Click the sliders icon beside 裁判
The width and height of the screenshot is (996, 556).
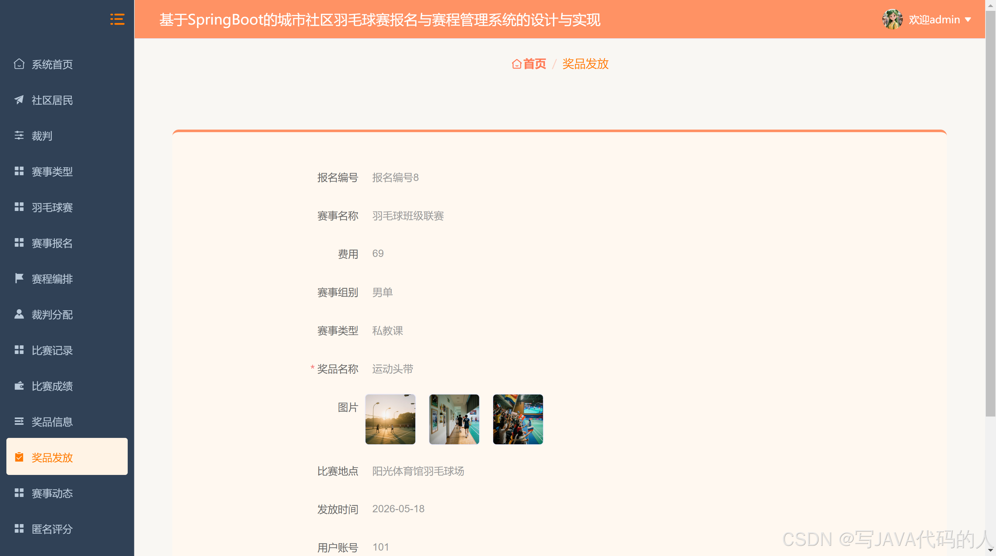[x=19, y=135]
